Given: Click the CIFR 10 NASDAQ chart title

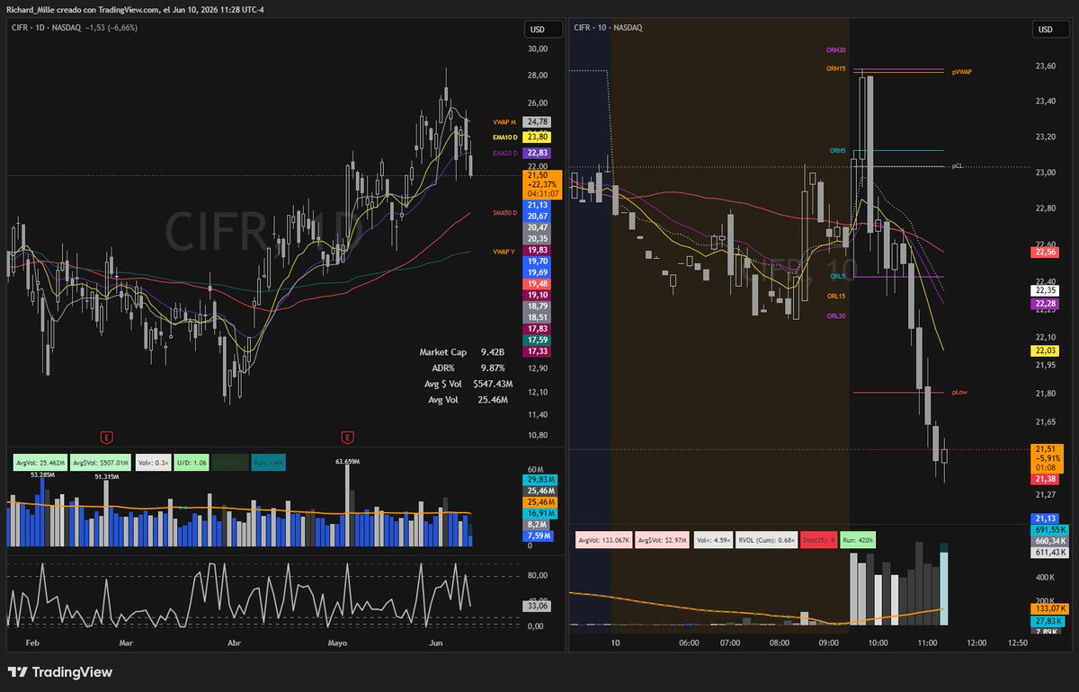Looking at the screenshot, I should point(609,28).
